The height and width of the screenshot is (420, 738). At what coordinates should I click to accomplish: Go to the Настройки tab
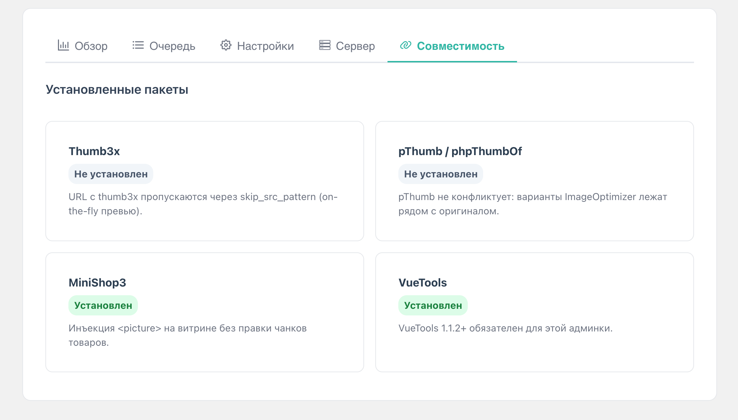pyautogui.click(x=257, y=46)
